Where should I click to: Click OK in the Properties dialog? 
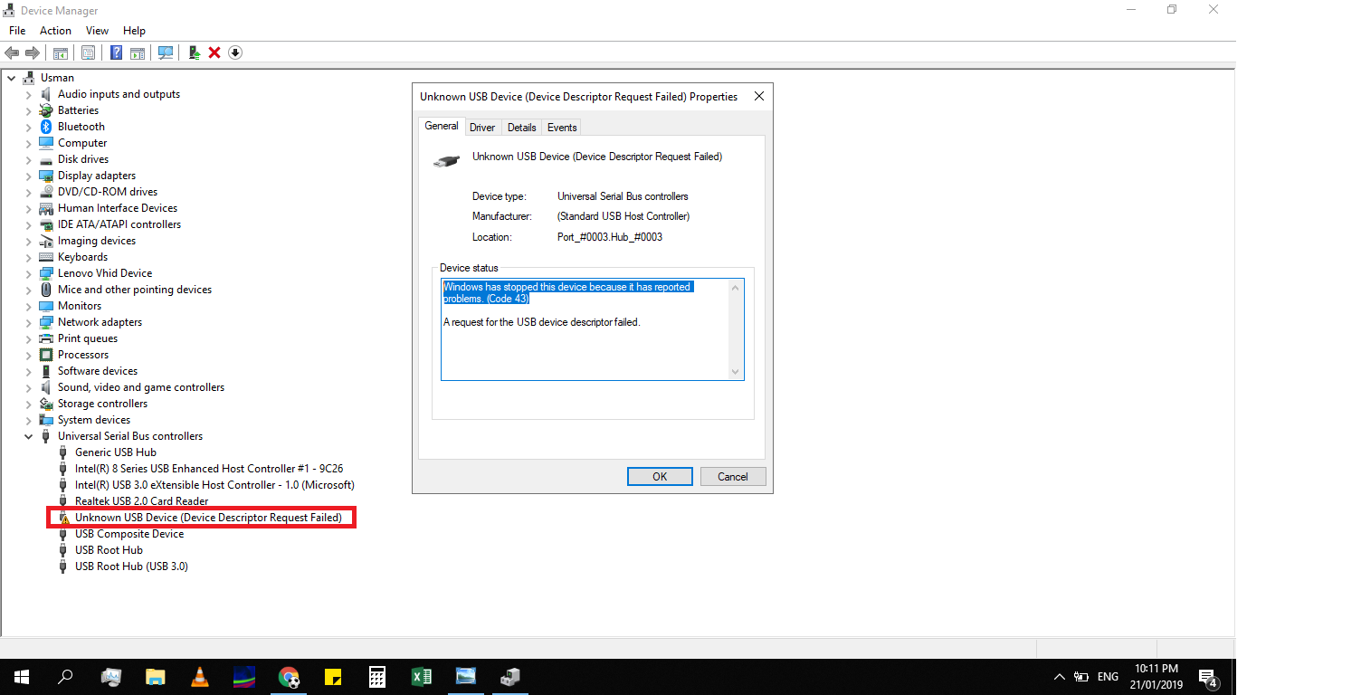(x=660, y=477)
